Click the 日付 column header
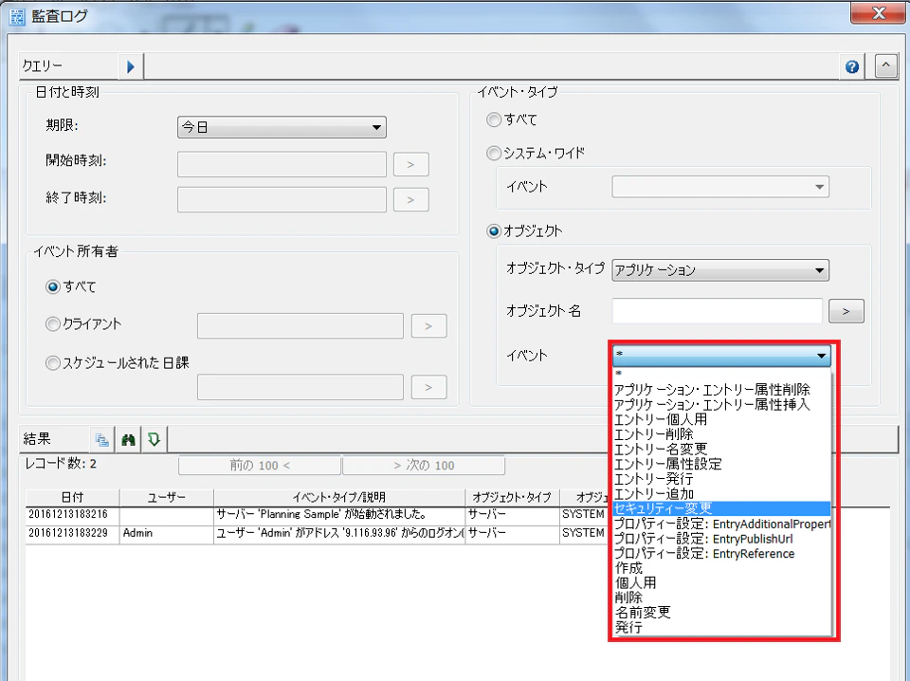910x681 pixels. (73, 498)
